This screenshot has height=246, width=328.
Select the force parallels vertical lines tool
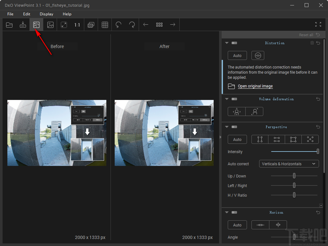(x=260, y=139)
